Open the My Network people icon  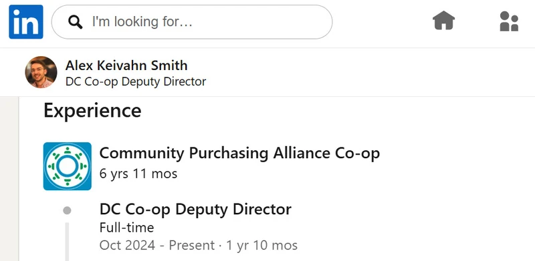[x=509, y=21]
